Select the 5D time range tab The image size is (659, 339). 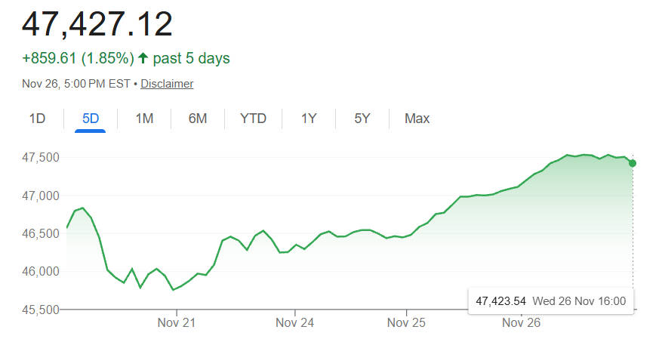[91, 119]
